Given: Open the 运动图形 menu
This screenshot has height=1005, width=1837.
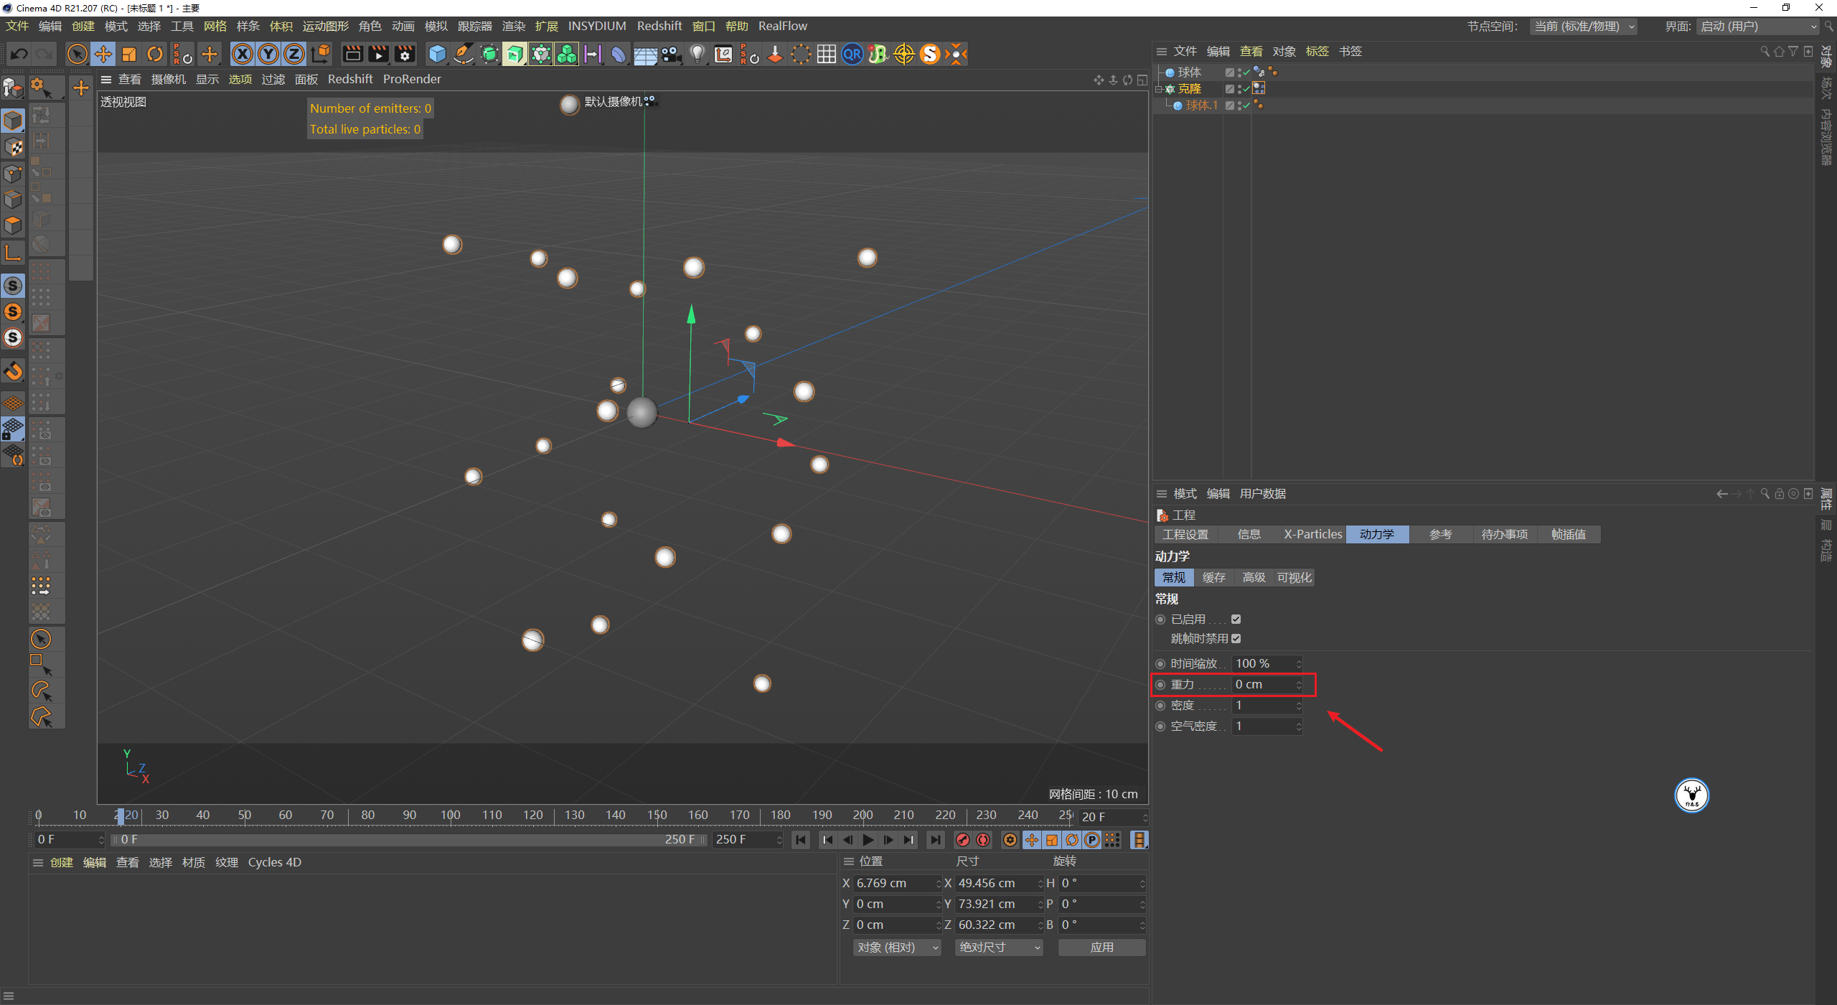Looking at the screenshot, I should click(x=325, y=27).
